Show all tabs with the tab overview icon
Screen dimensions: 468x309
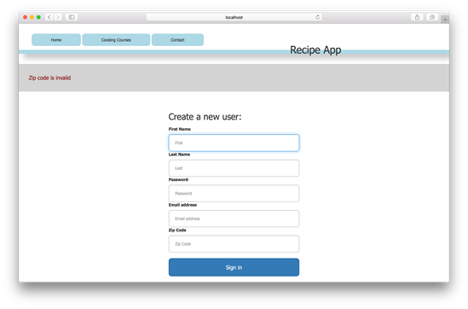[x=432, y=17]
